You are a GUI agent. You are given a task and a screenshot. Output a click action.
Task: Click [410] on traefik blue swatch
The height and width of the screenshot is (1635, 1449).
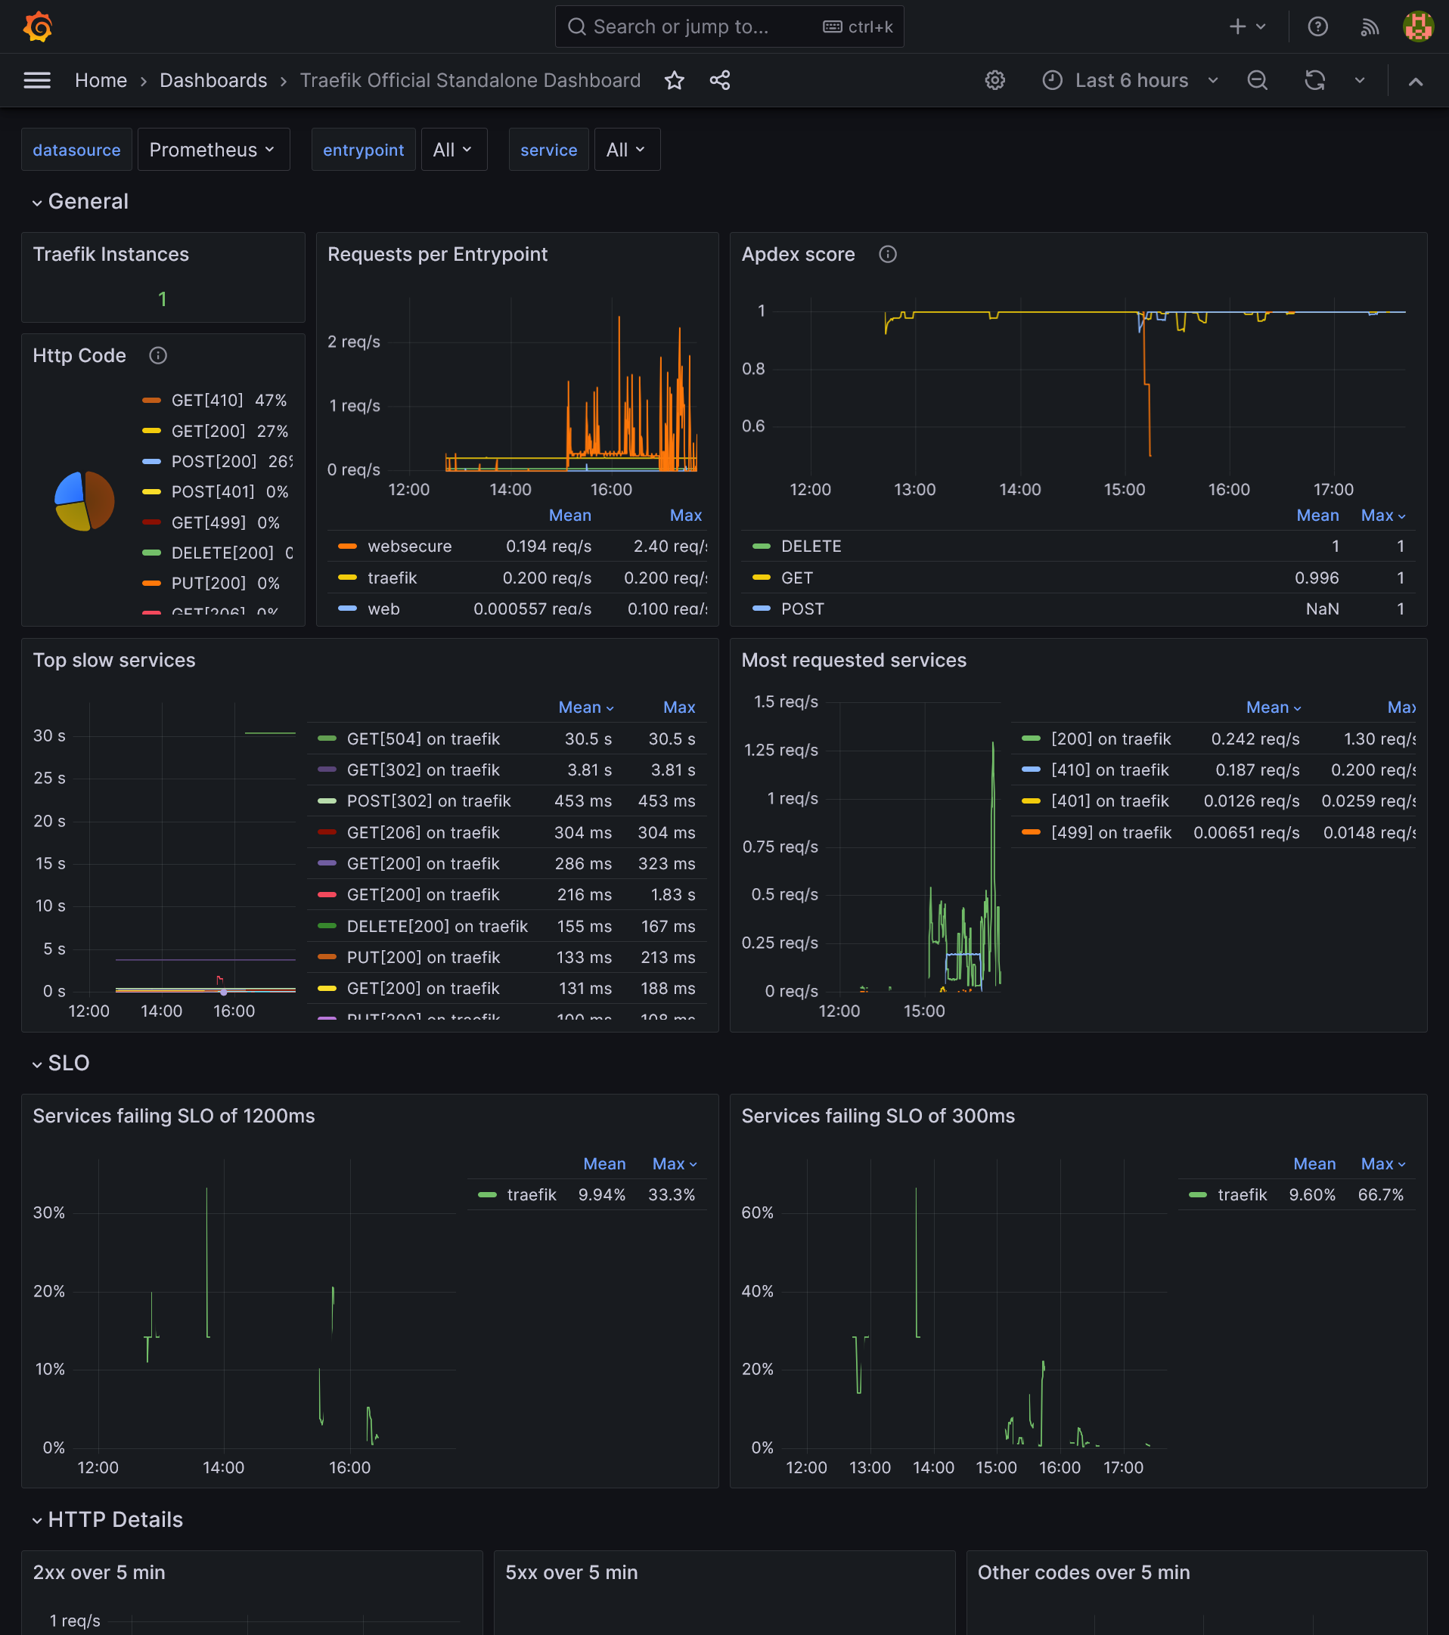[1031, 770]
